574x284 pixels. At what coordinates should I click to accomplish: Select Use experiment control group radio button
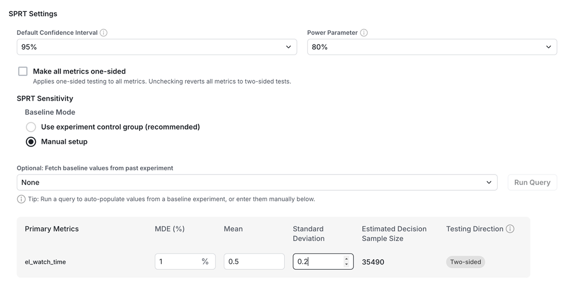click(31, 127)
